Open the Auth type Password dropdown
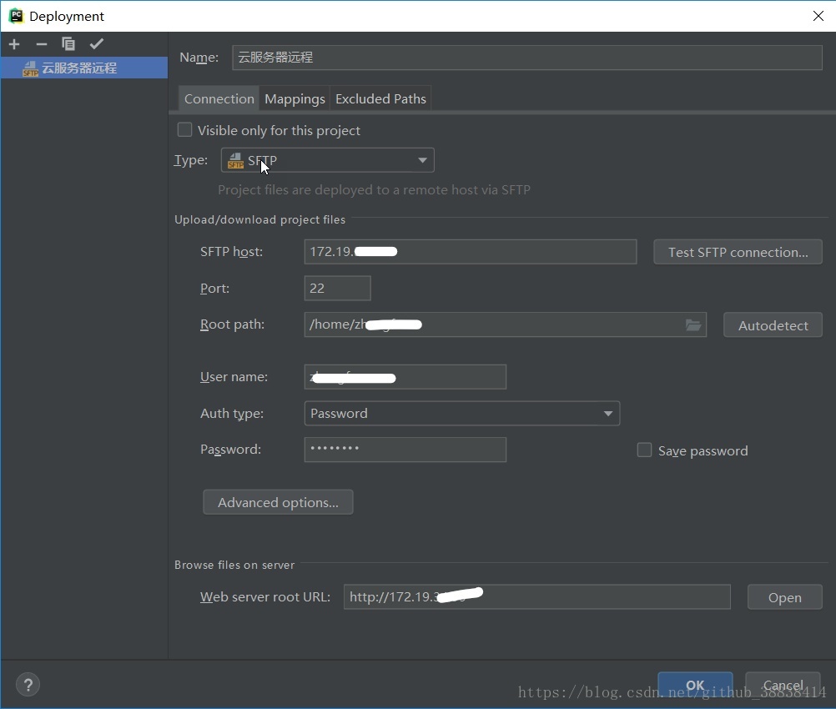Screen dimensions: 836x709 (461, 414)
